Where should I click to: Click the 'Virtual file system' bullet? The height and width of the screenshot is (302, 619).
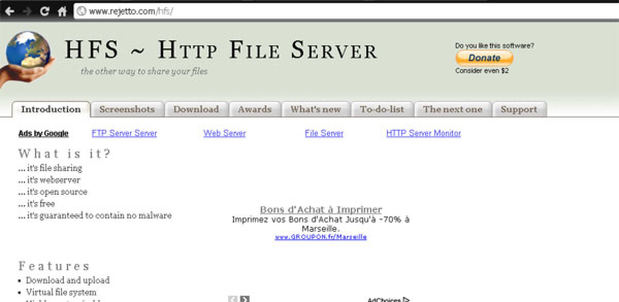(x=61, y=292)
